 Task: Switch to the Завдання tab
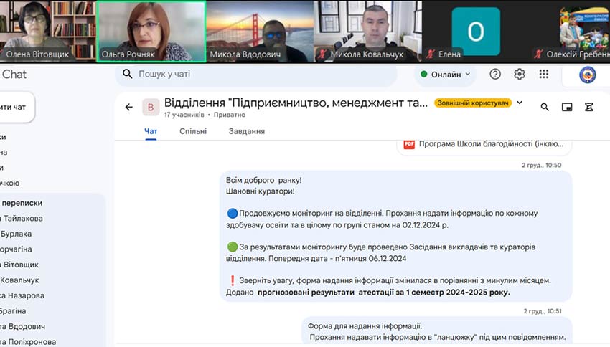click(x=246, y=131)
